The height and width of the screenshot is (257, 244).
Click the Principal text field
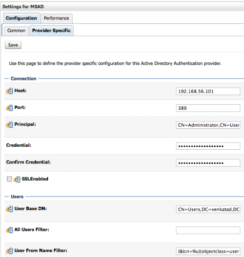click(208, 125)
